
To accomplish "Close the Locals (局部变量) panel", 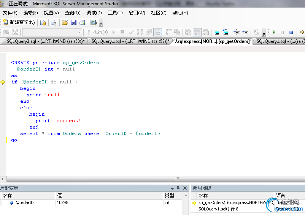I will (x=185, y=188).
